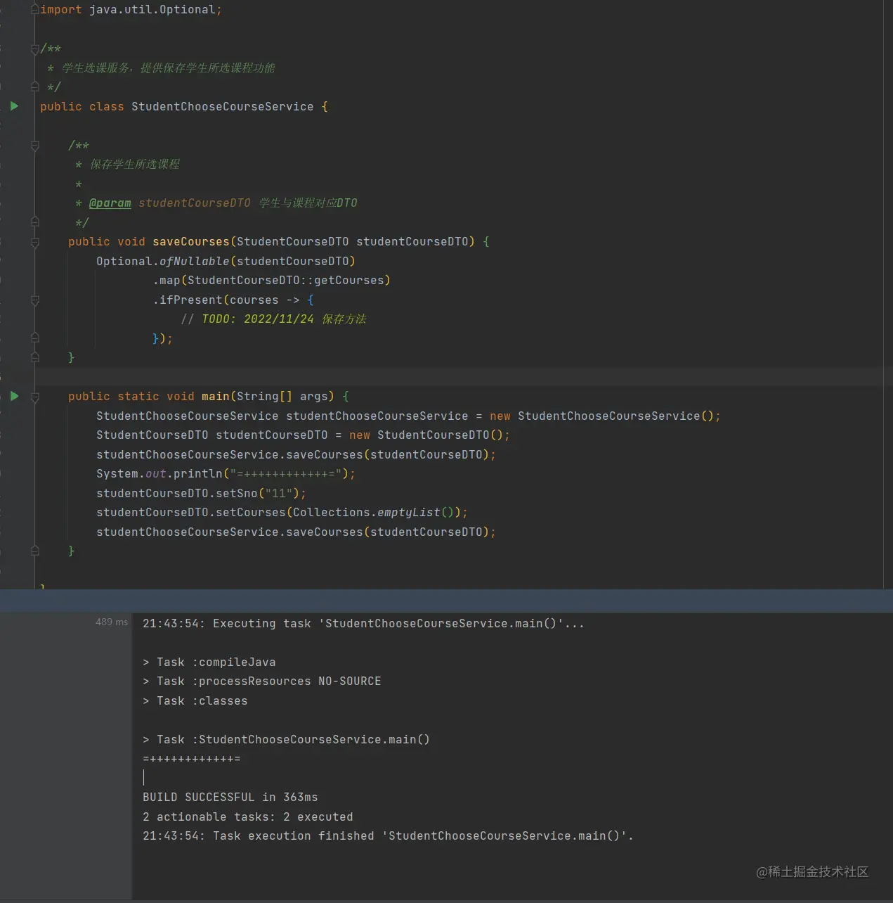Fold the main method body
Image resolution: width=893 pixels, height=903 pixels.
(34, 397)
